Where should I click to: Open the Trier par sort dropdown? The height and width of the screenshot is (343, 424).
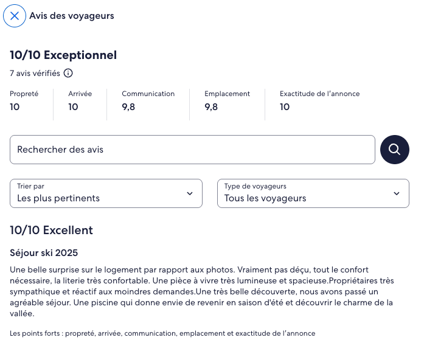106,193
